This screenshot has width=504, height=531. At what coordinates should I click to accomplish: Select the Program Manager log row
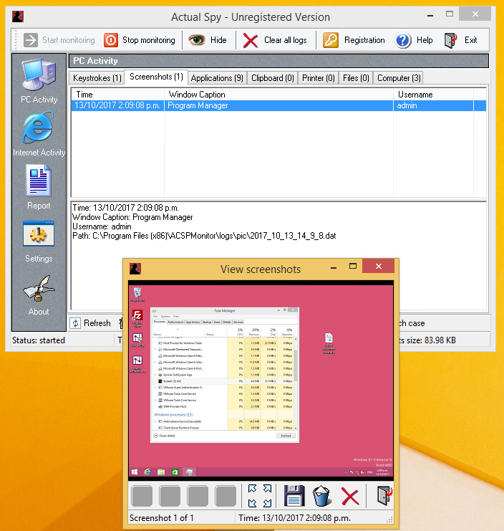(278, 105)
